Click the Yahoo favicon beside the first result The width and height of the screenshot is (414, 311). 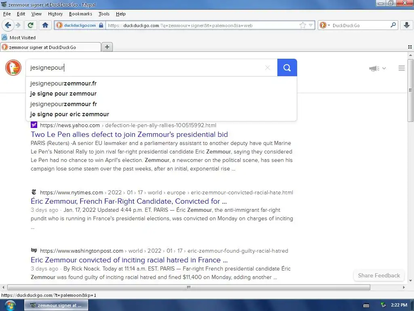(x=34, y=125)
